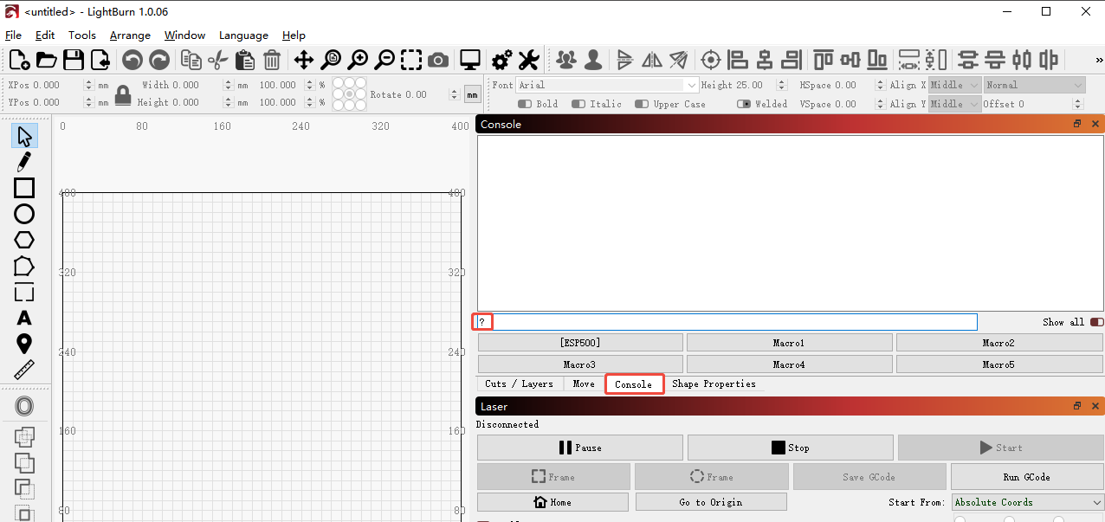Viewport: 1105px width, 522px height.
Task: Click into the console command input field
Action: coord(727,322)
